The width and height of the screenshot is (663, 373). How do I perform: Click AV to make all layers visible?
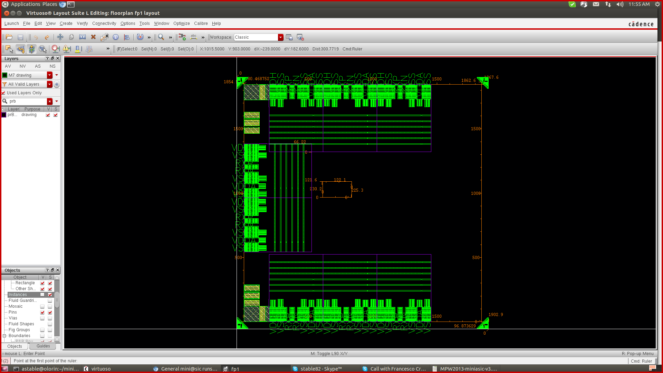(x=8, y=66)
